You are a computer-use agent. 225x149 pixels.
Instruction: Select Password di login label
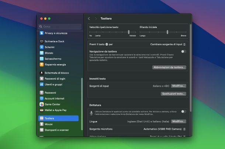55,79
